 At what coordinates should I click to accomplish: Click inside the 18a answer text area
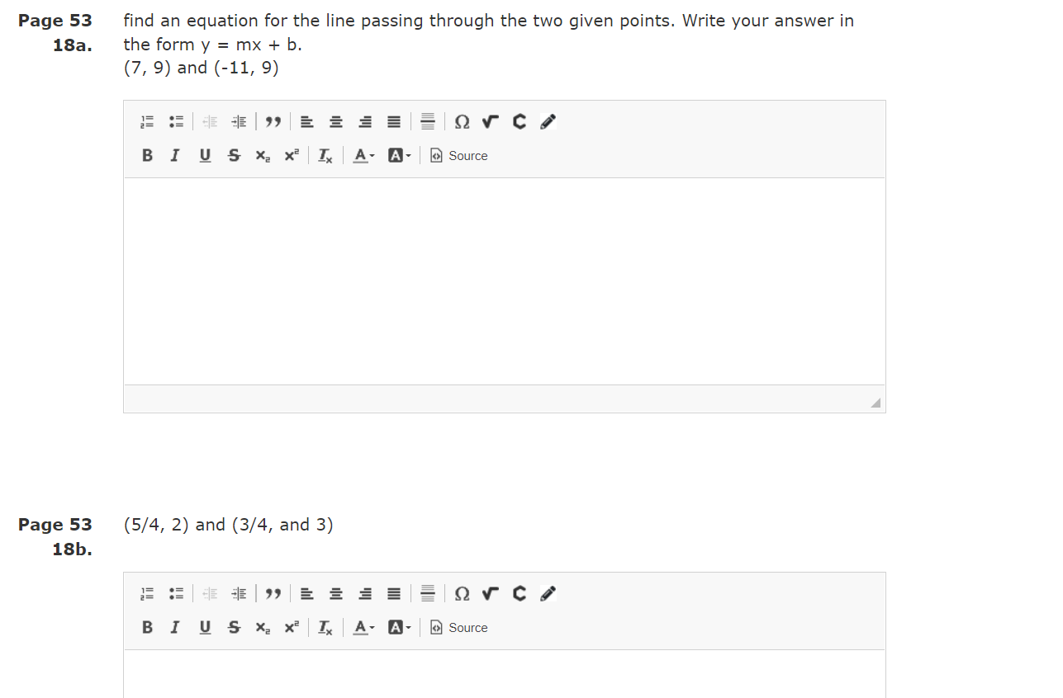click(504, 281)
